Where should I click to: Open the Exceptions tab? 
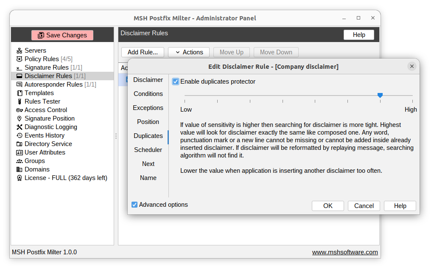[148, 108]
